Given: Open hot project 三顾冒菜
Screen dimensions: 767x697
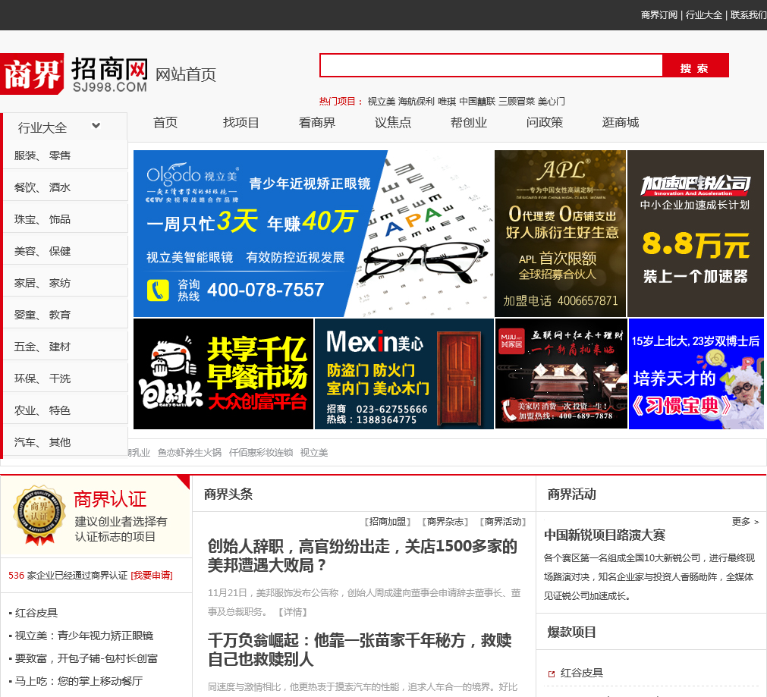Looking at the screenshot, I should point(517,101).
